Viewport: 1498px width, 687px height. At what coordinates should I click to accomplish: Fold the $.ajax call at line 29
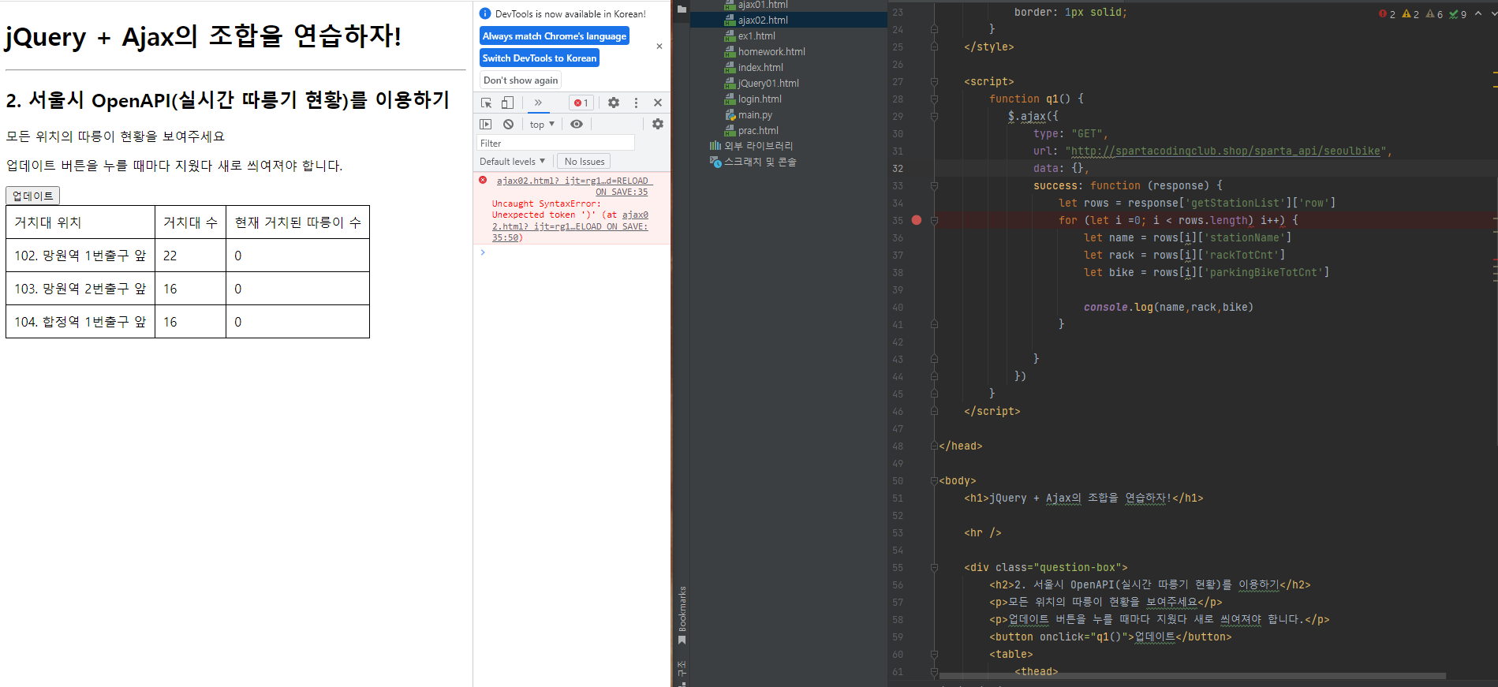(x=934, y=117)
